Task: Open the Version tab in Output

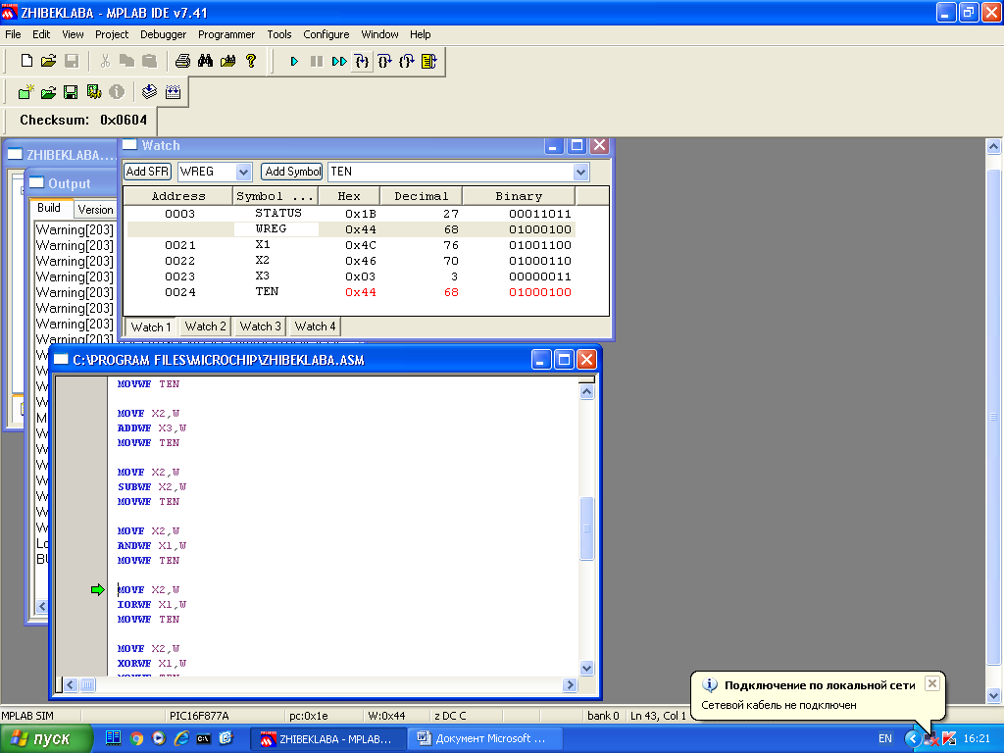Action: click(x=95, y=210)
